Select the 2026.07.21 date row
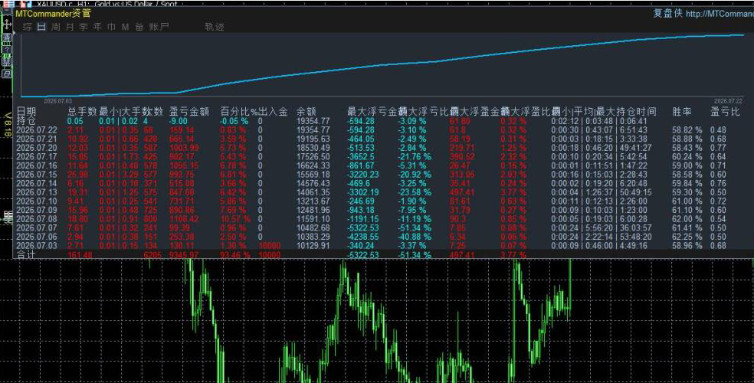This screenshot has width=754, height=383. [x=37, y=139]
